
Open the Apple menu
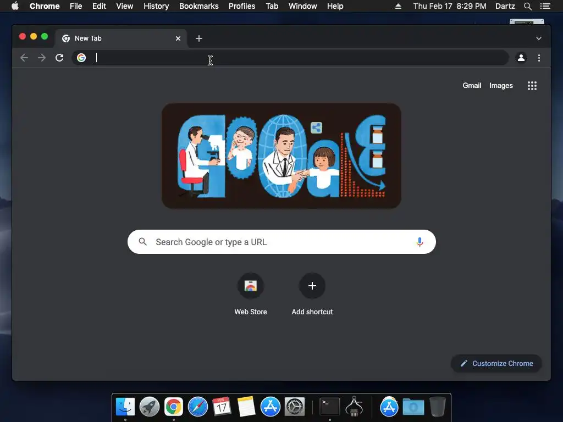15,6
